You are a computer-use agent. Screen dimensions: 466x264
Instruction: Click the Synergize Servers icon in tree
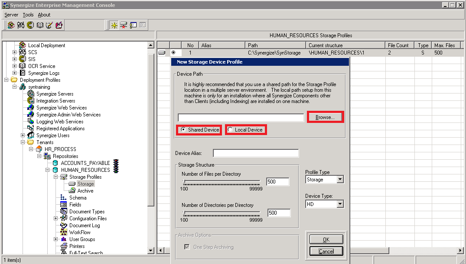click(x=31, y=94)
